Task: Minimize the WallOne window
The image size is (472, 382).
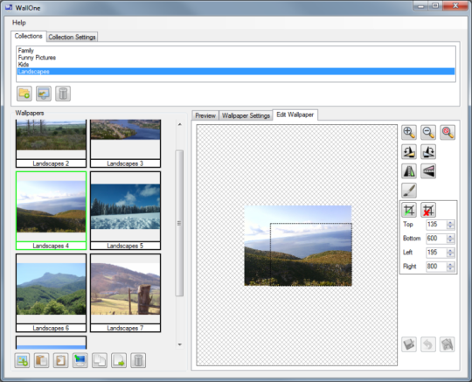Action: [420, 6]
